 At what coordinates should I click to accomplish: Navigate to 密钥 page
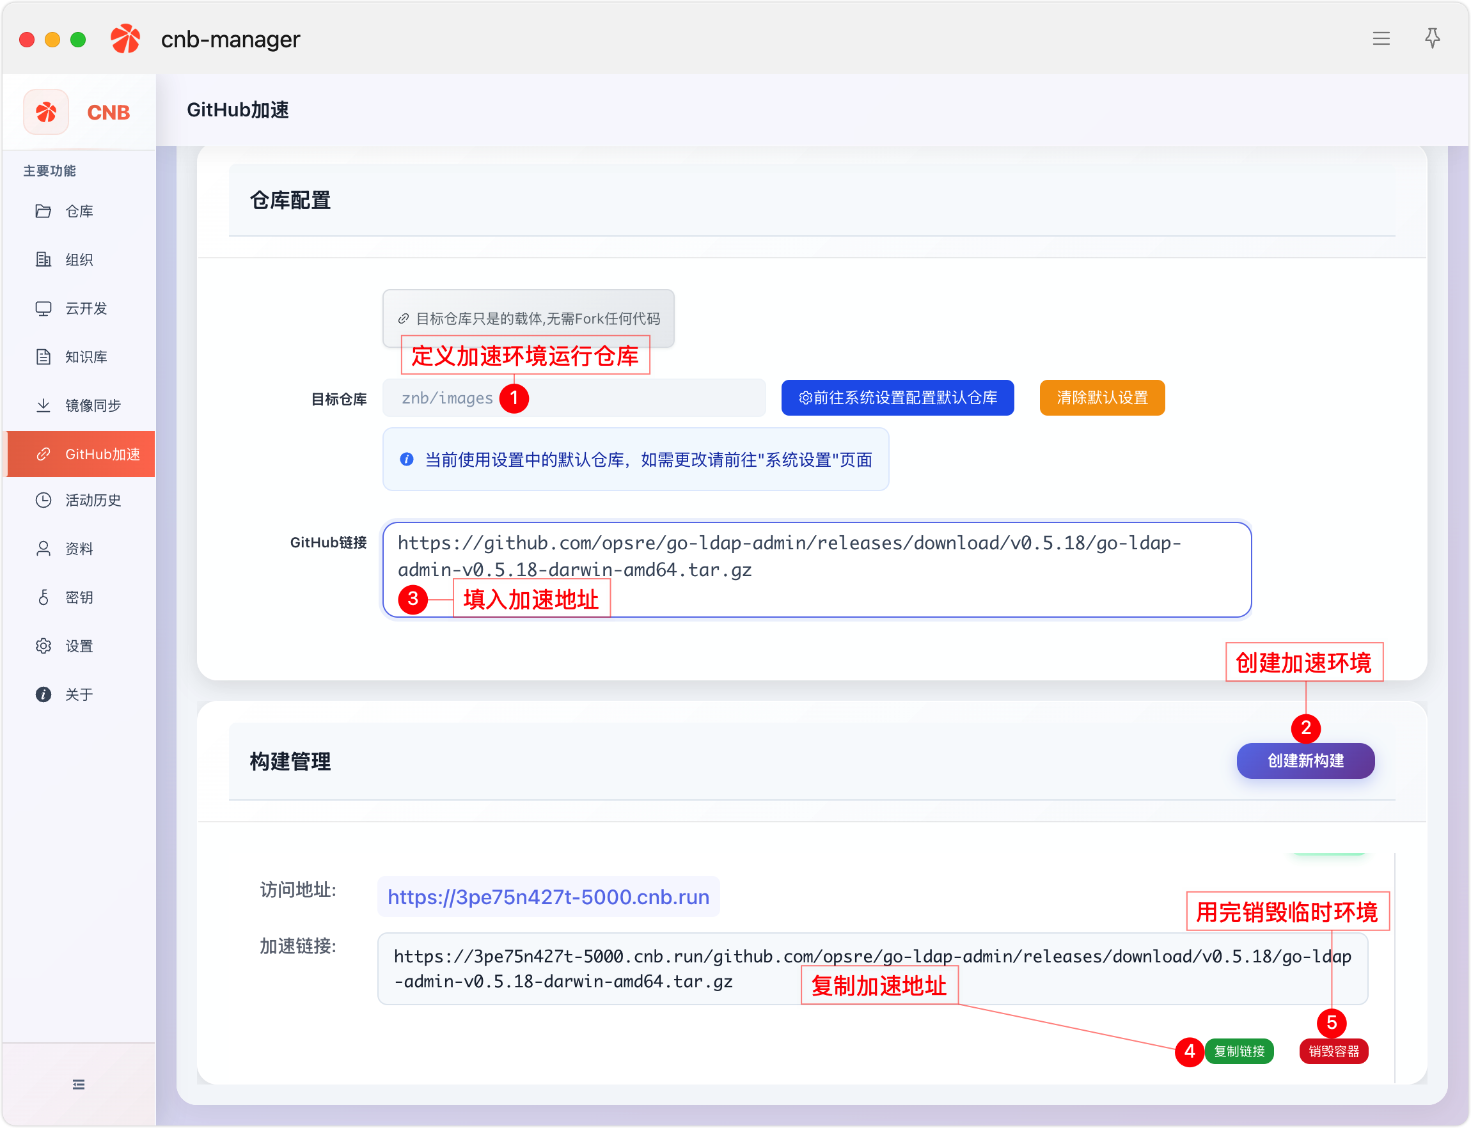(81, 599)
